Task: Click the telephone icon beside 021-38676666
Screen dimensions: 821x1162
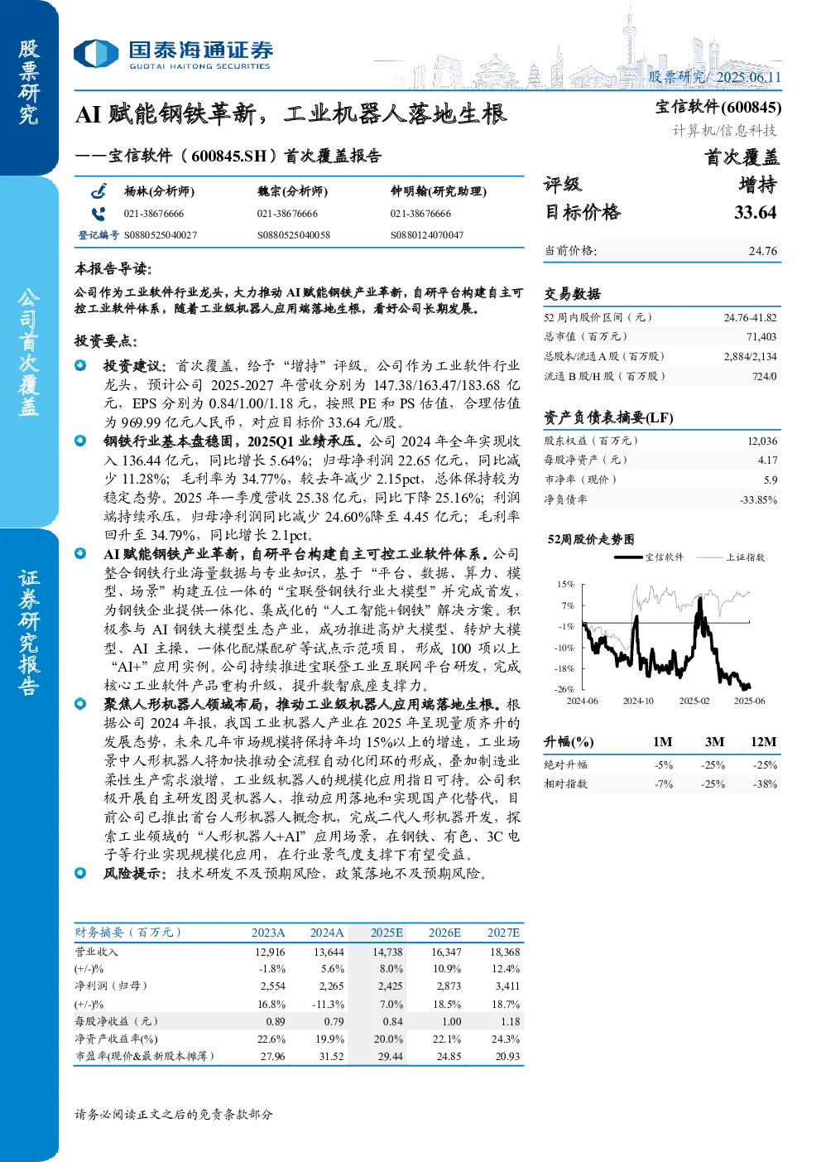Action: point(98,214)
